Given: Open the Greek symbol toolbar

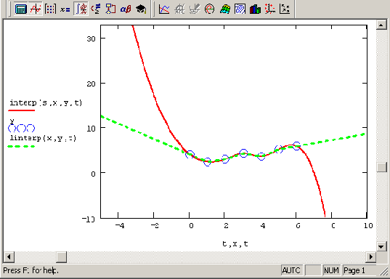Looking at the screenshot, I should 126,9.
